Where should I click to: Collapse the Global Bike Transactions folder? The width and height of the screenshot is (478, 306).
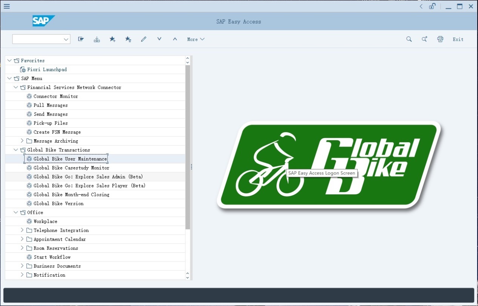point(16,150)
